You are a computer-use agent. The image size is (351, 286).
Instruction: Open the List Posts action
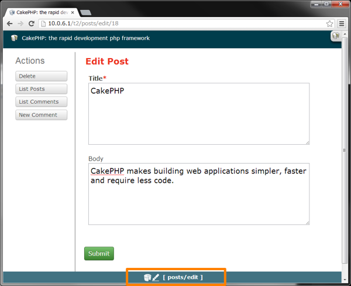[41, 89]
